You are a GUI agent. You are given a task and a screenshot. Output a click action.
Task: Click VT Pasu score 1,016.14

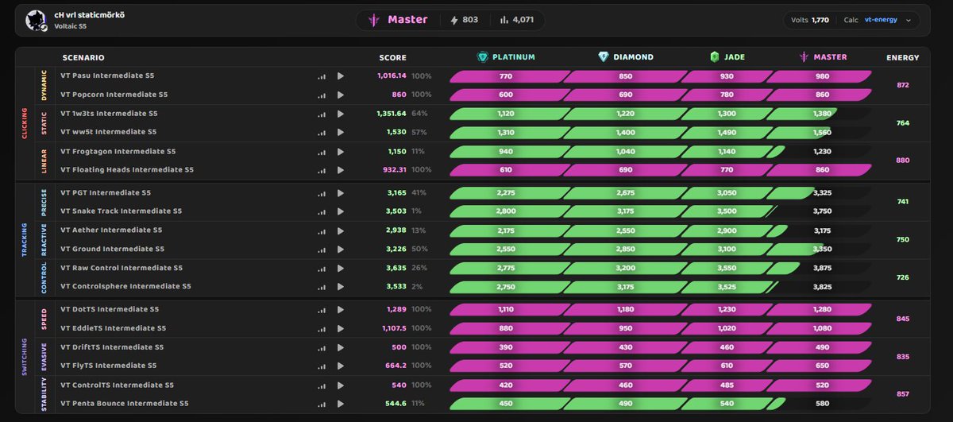pos(392,76)
